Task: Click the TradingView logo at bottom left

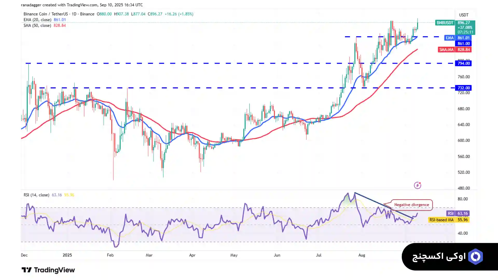Action: click(48, 270)
